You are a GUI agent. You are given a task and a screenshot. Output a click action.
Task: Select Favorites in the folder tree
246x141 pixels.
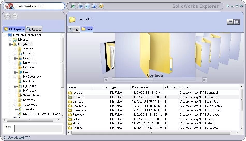[x=28, y=67]
